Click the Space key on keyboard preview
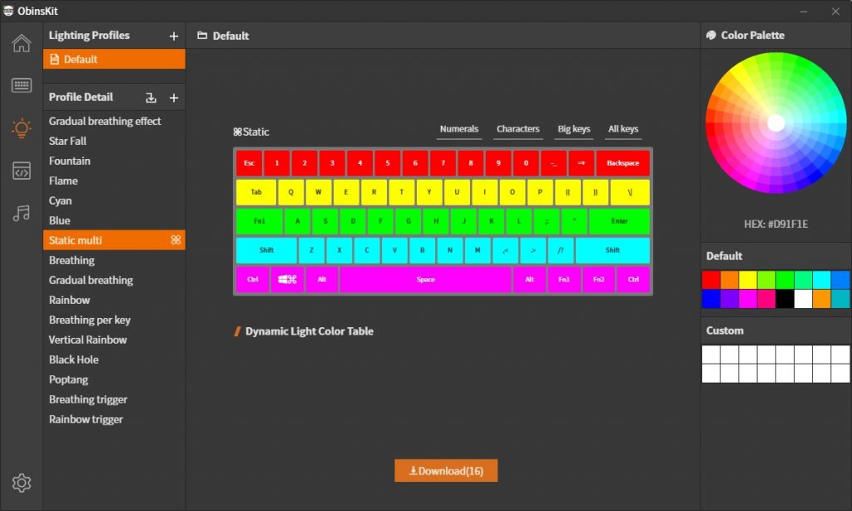 click(x=425, y=280)
